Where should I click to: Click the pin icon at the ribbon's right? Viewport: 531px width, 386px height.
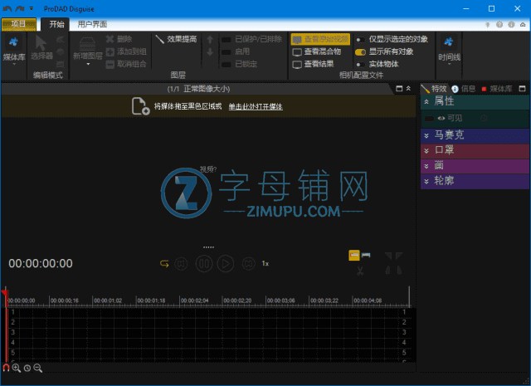pyautogui.click(x=488, y=24)
